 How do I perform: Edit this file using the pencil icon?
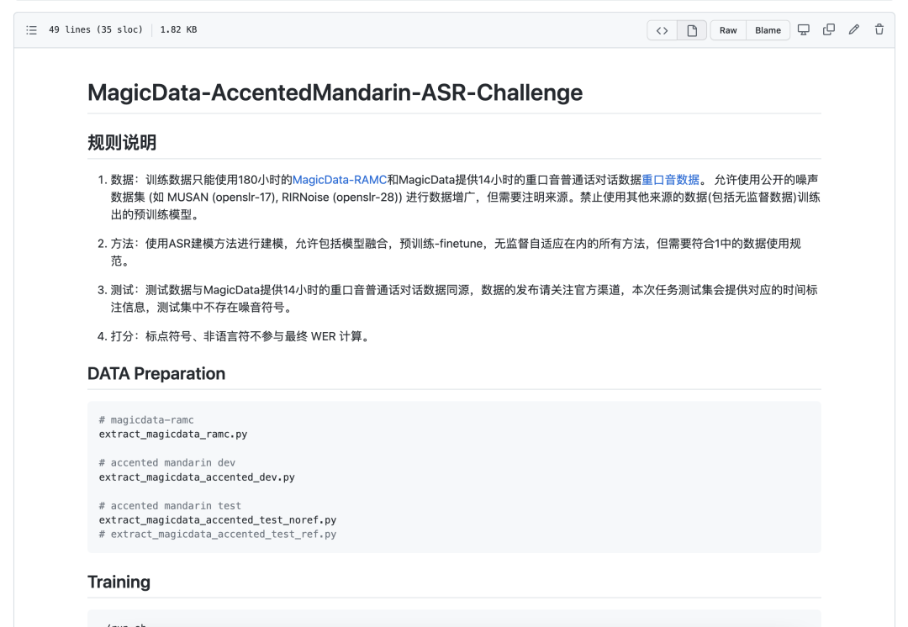coord(854,29)
